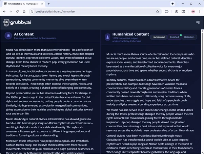Click the Humanized Content output text
Viewport: 204px width, 154px height.
coord(151,101)
